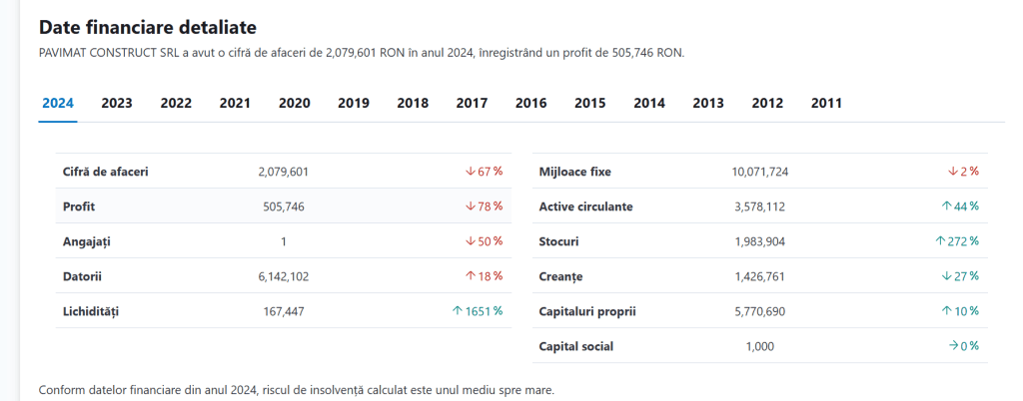Click the down arrow next to Creanțe 27 %

[x=946, y=276]
